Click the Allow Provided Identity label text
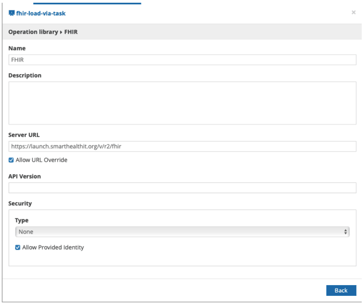The height and width of the screenshot is (304, 364). (53, 247)
